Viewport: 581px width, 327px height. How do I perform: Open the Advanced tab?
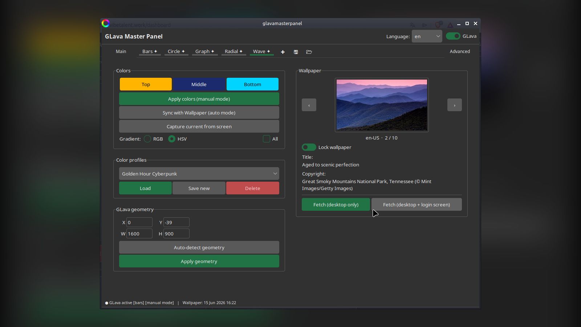pos(460,52)
